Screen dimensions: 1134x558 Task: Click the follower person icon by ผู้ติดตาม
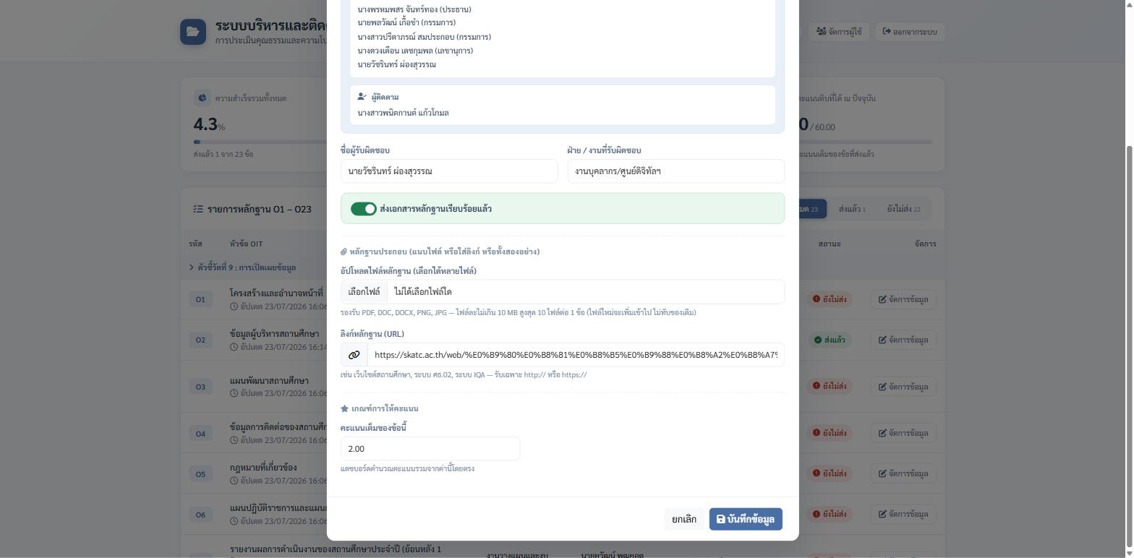click(362, 97)
